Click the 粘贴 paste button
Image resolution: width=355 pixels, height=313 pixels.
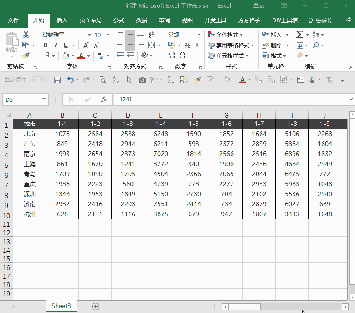[x=11, y=44]
